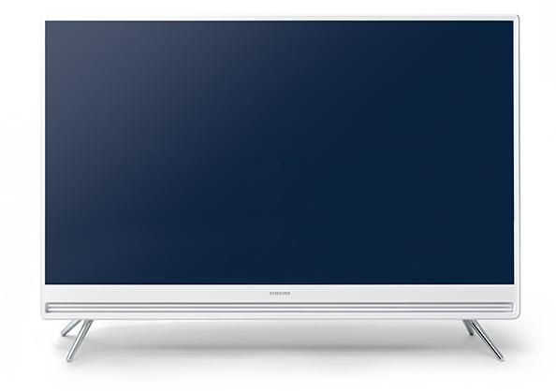Select the front left metal stand leg
Image resolution: width=556 pixels, height=391 pixels.
coord(80,340)
